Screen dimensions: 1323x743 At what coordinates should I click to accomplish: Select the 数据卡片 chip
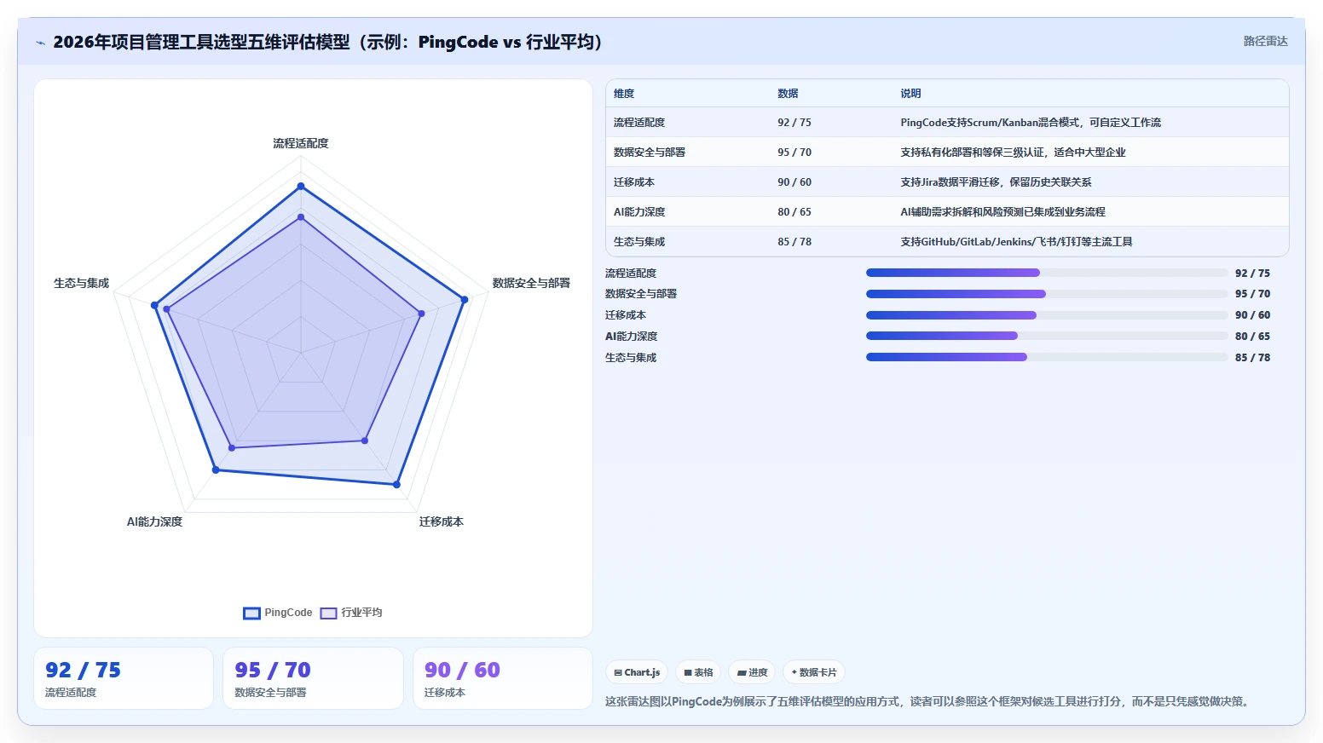(814, 672)
